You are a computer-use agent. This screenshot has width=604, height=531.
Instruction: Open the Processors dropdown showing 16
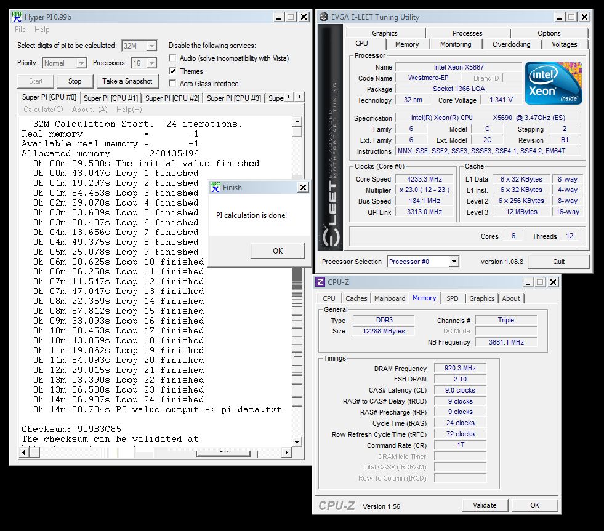coord(152,63)
